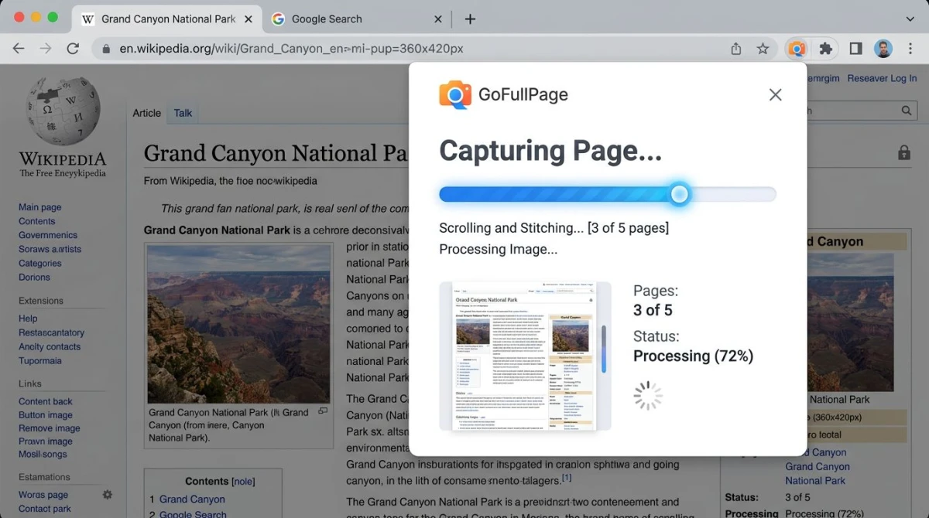The width and height of the screenshot is (929, 518).
Task: Open the tab list chevron
Action: pos(910,19)
